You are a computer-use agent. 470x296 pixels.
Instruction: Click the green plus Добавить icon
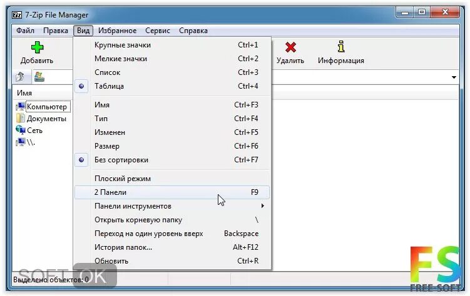pos(37,47)
